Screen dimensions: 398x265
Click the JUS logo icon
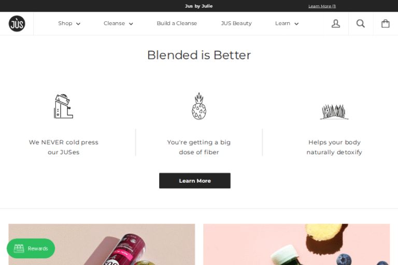click(17, 24)
